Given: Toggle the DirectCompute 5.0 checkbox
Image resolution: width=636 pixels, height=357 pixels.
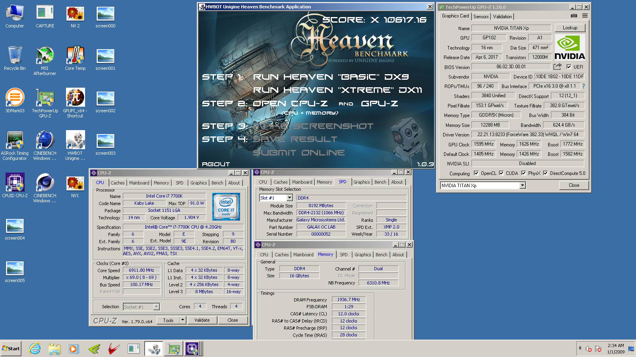Looking at the screenshot, I should pos(545,173).
